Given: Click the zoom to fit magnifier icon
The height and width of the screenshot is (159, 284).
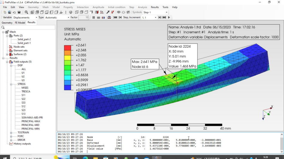Looking at the screenshot, I should [26, 12].
